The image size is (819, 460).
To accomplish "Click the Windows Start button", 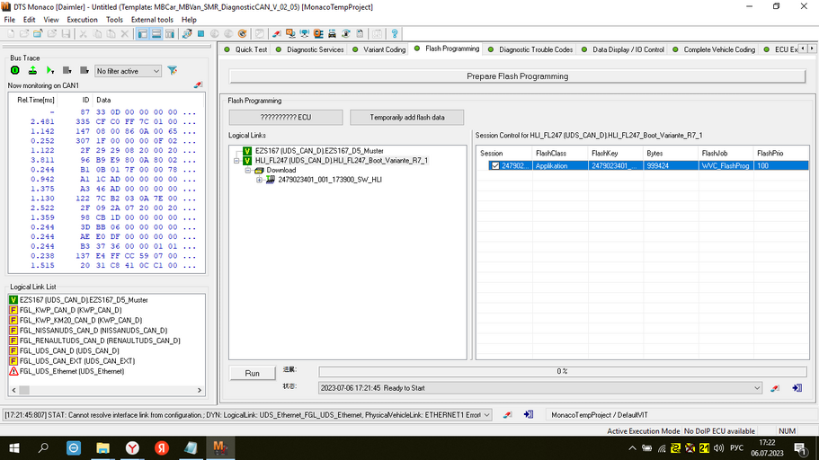I will coord(14,448).
